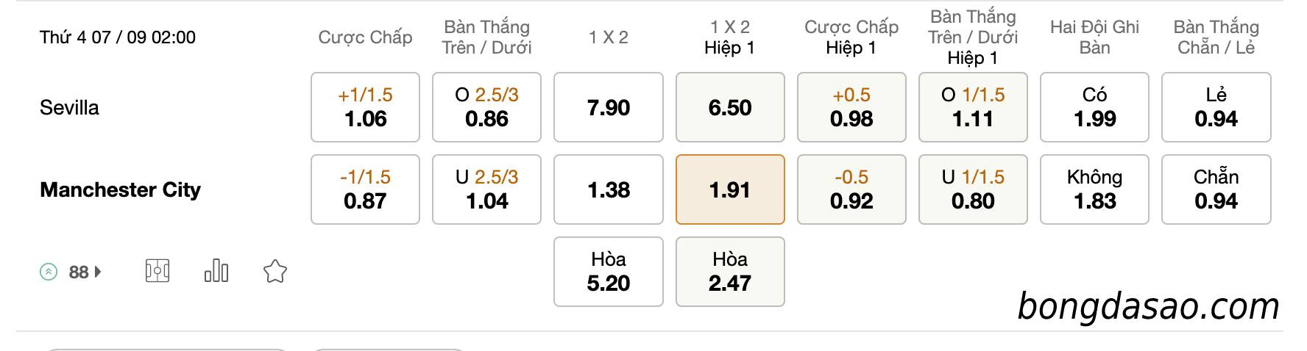The image size is (1307, 351).
Task: Choose Manchester City full-time win 1.38
Action: tap(609, 189)
